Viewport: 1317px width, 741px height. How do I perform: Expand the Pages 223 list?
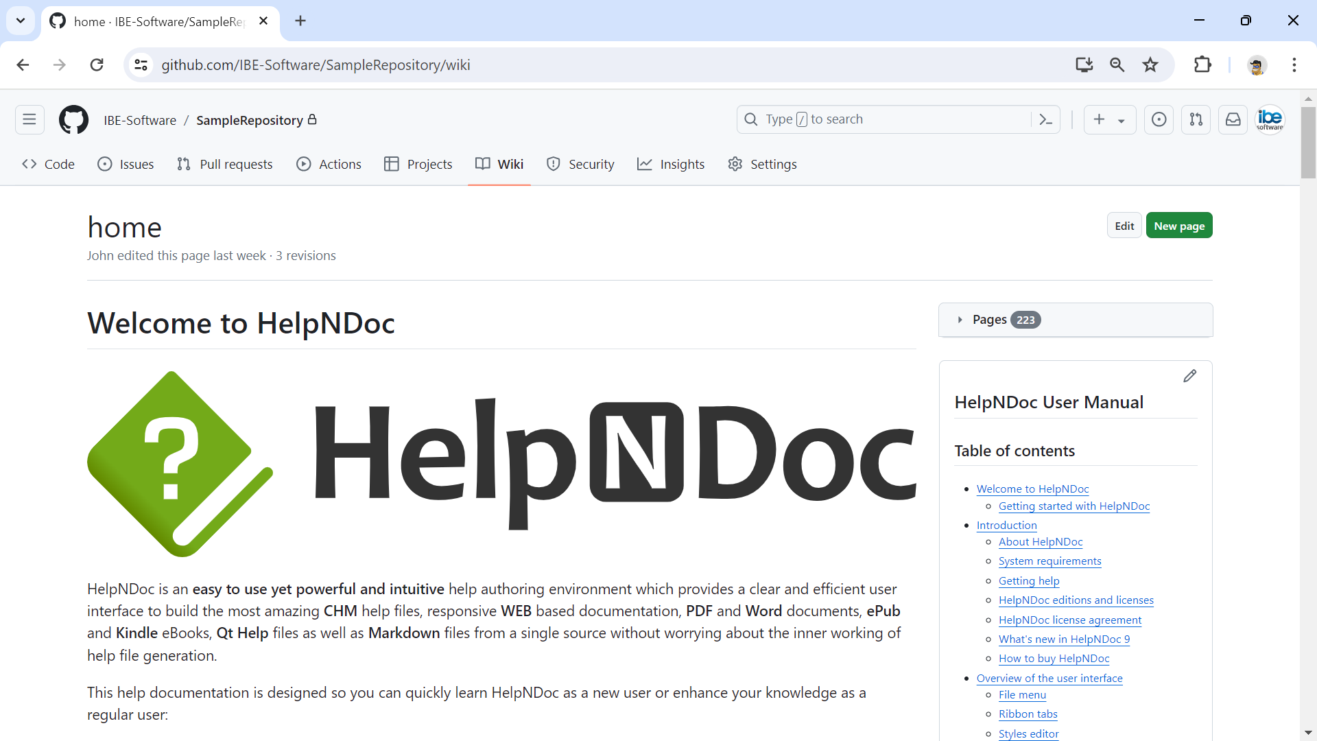[x=1076, y=320]
